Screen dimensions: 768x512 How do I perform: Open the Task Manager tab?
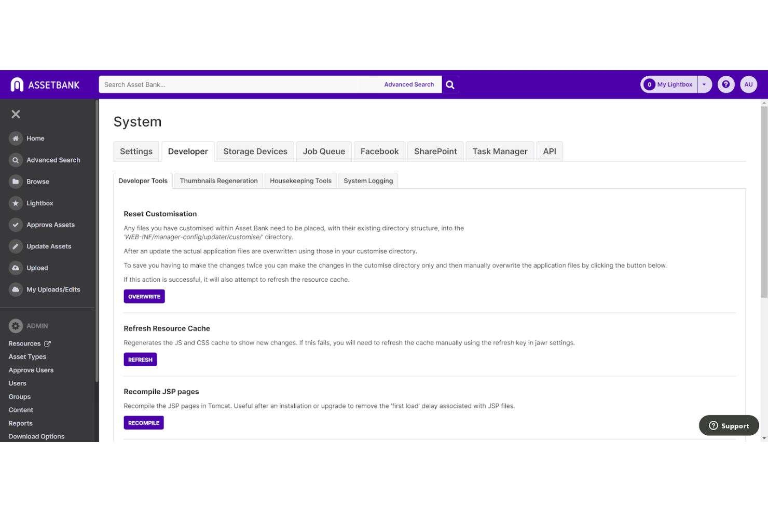500,151
